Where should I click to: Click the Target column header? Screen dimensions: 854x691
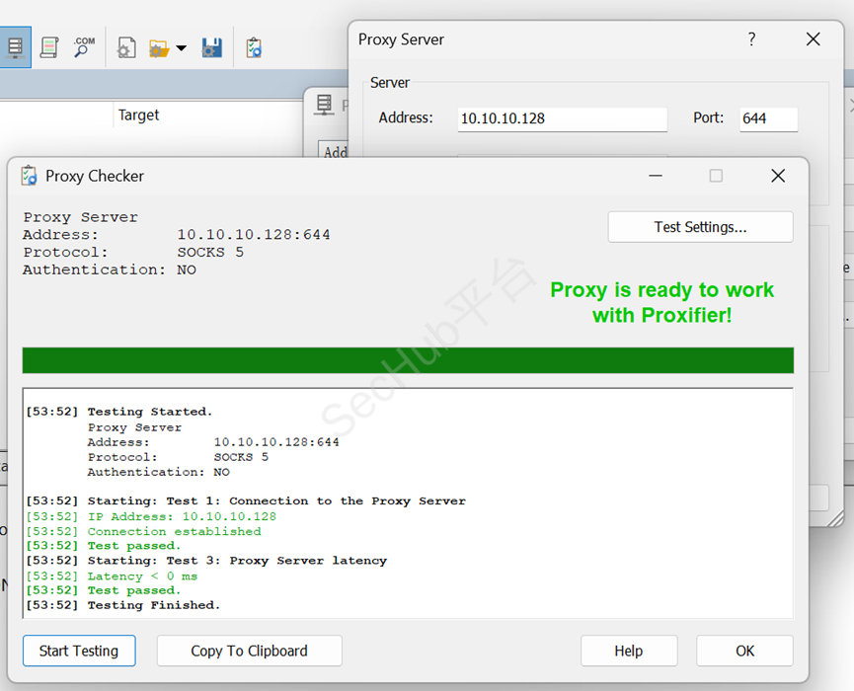click(138, 115)
